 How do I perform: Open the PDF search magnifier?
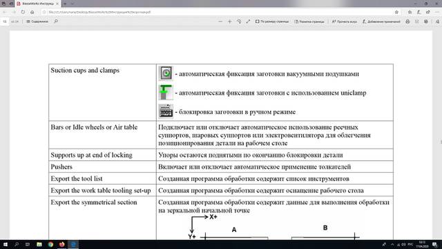(56, 21)
